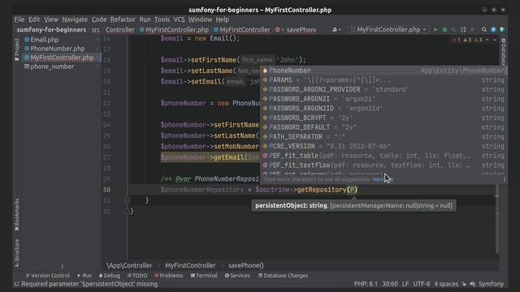Viewport: 520px width, 292px height.
Task: Start debugging with the green bug icon
Action: [x=444, y=29]
